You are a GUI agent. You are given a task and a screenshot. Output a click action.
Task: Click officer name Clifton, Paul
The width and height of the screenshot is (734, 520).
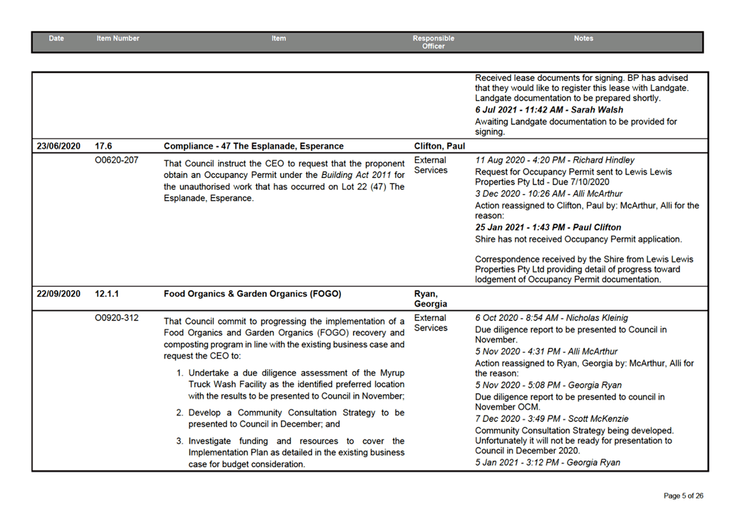[x=439, y=146]
